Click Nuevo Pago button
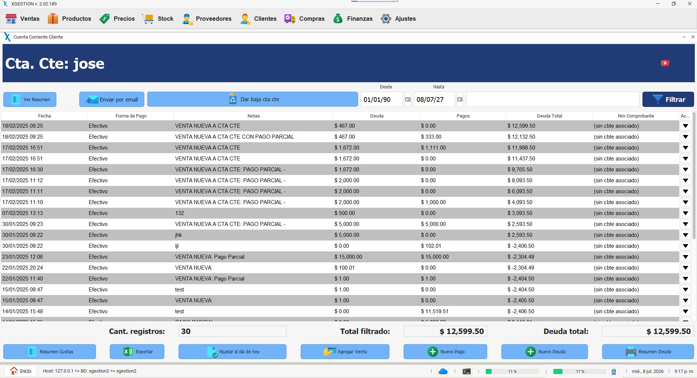This screenshot has height=378, width=697. coord(445,352)
